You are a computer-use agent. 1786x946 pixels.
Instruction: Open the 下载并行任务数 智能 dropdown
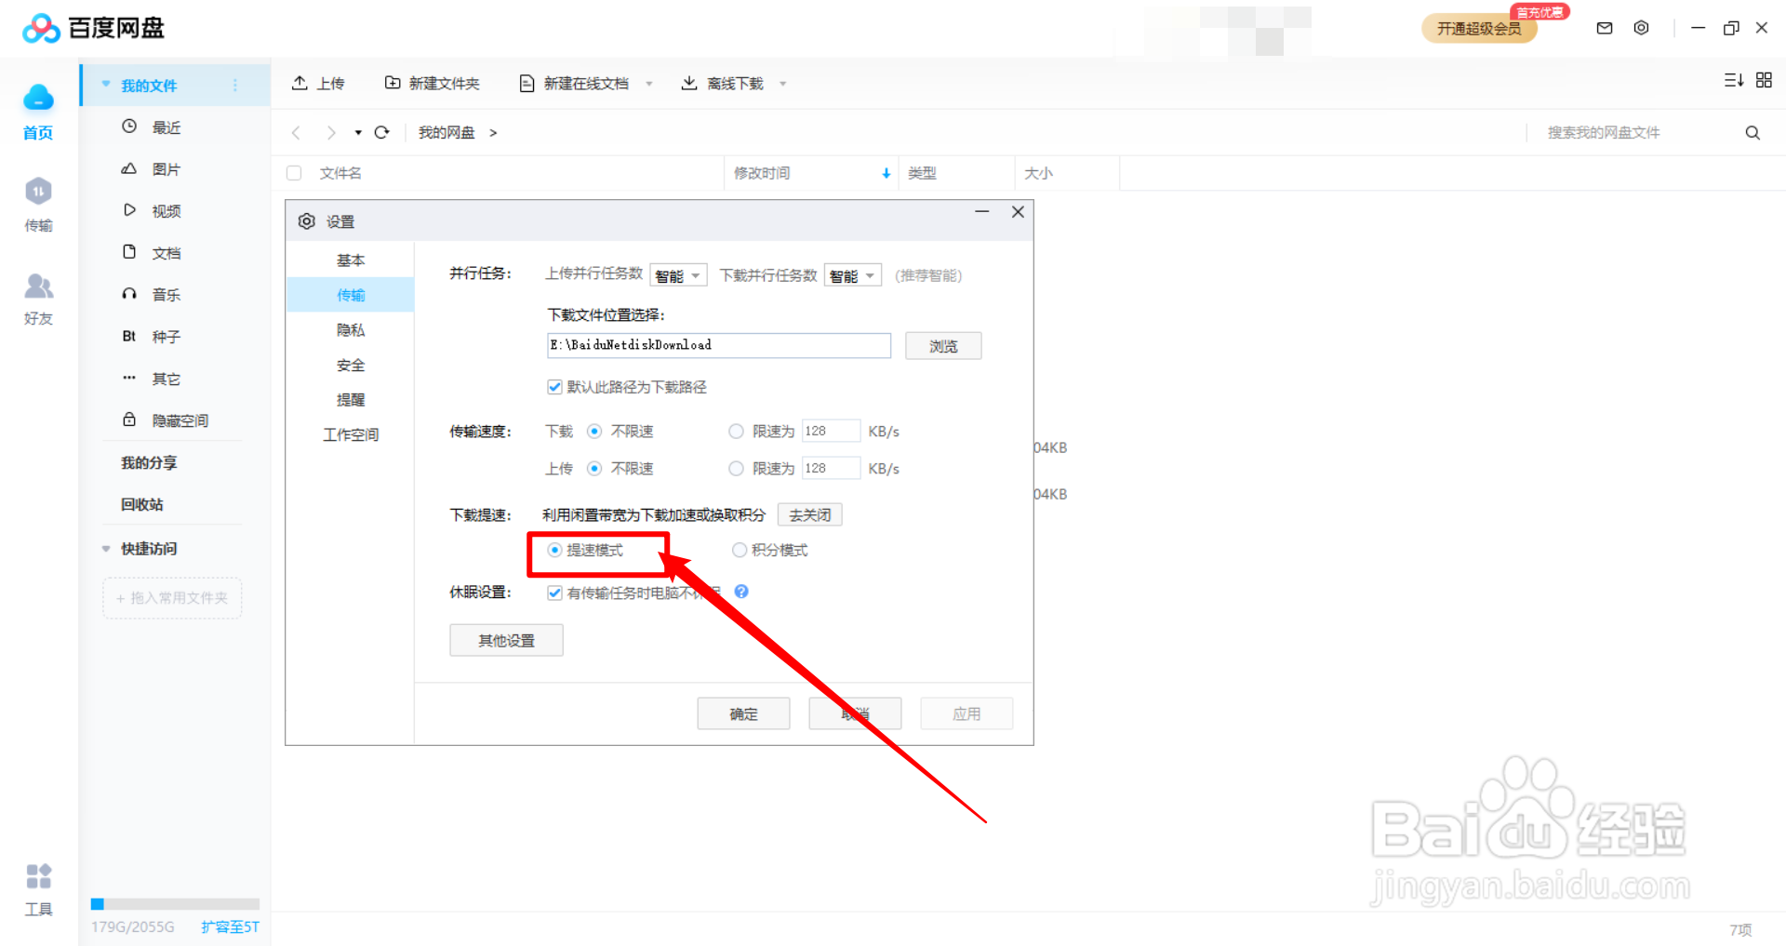tap(852, 274)
